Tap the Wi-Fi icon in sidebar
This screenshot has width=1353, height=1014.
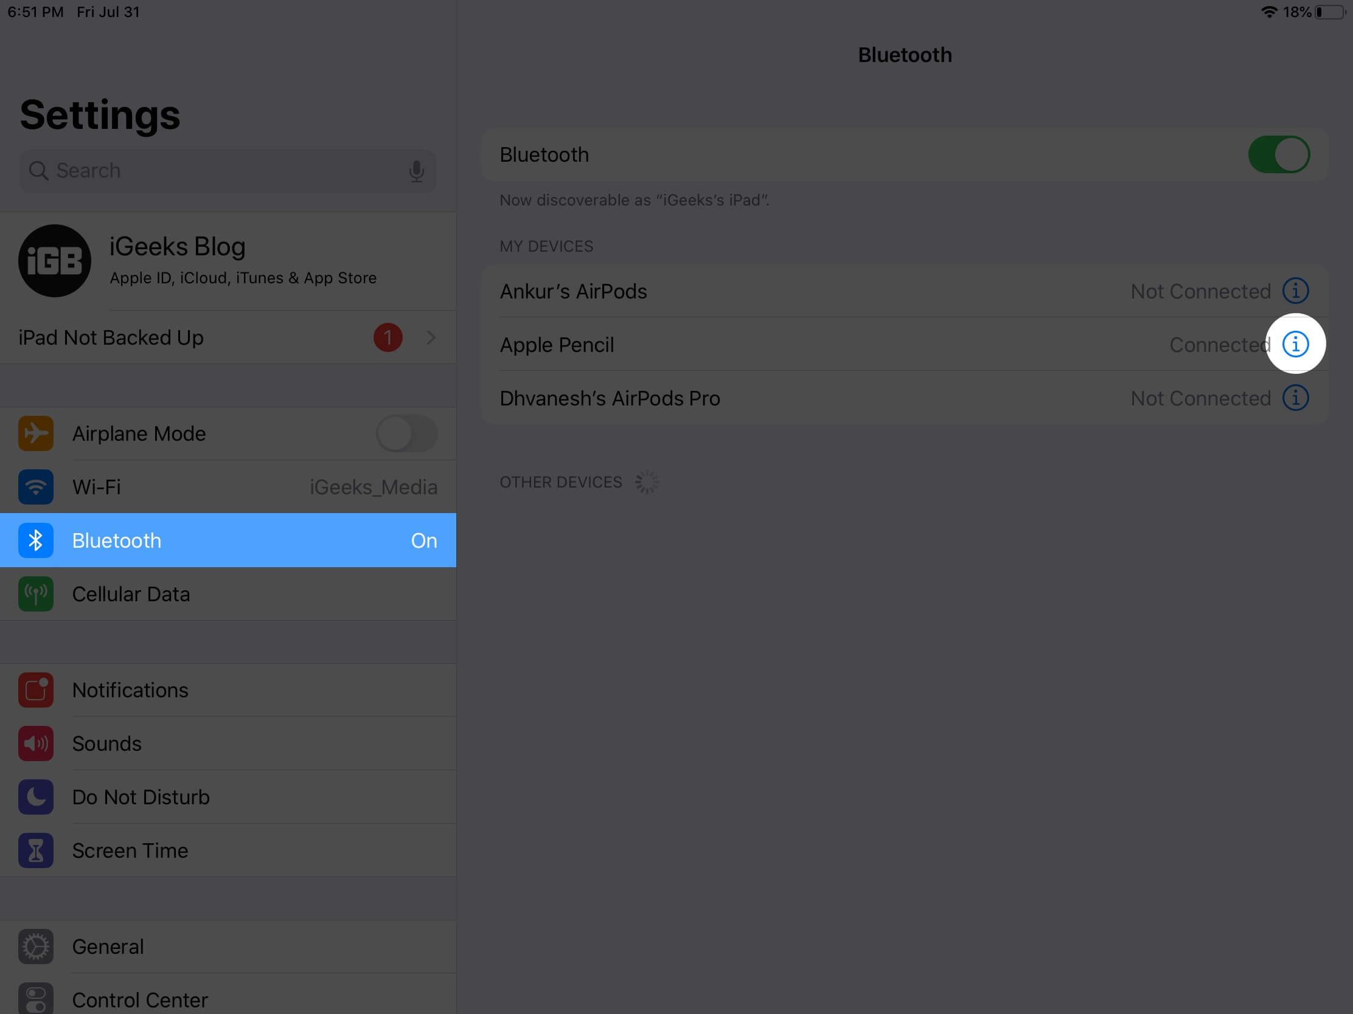[35, 486]
